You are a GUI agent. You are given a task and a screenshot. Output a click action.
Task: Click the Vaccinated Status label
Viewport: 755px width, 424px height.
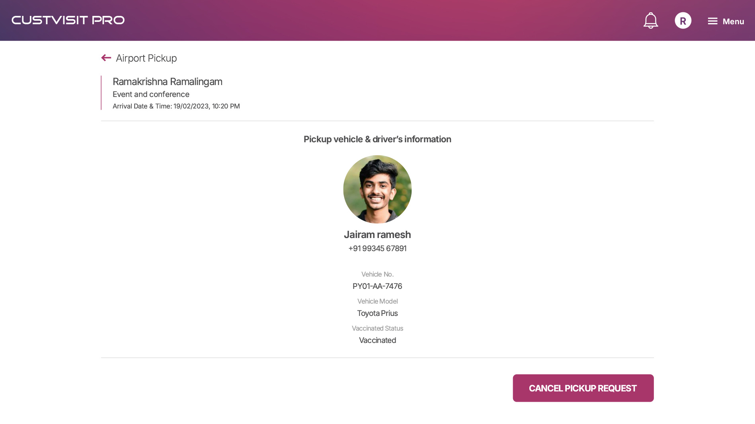pos(377,328)
